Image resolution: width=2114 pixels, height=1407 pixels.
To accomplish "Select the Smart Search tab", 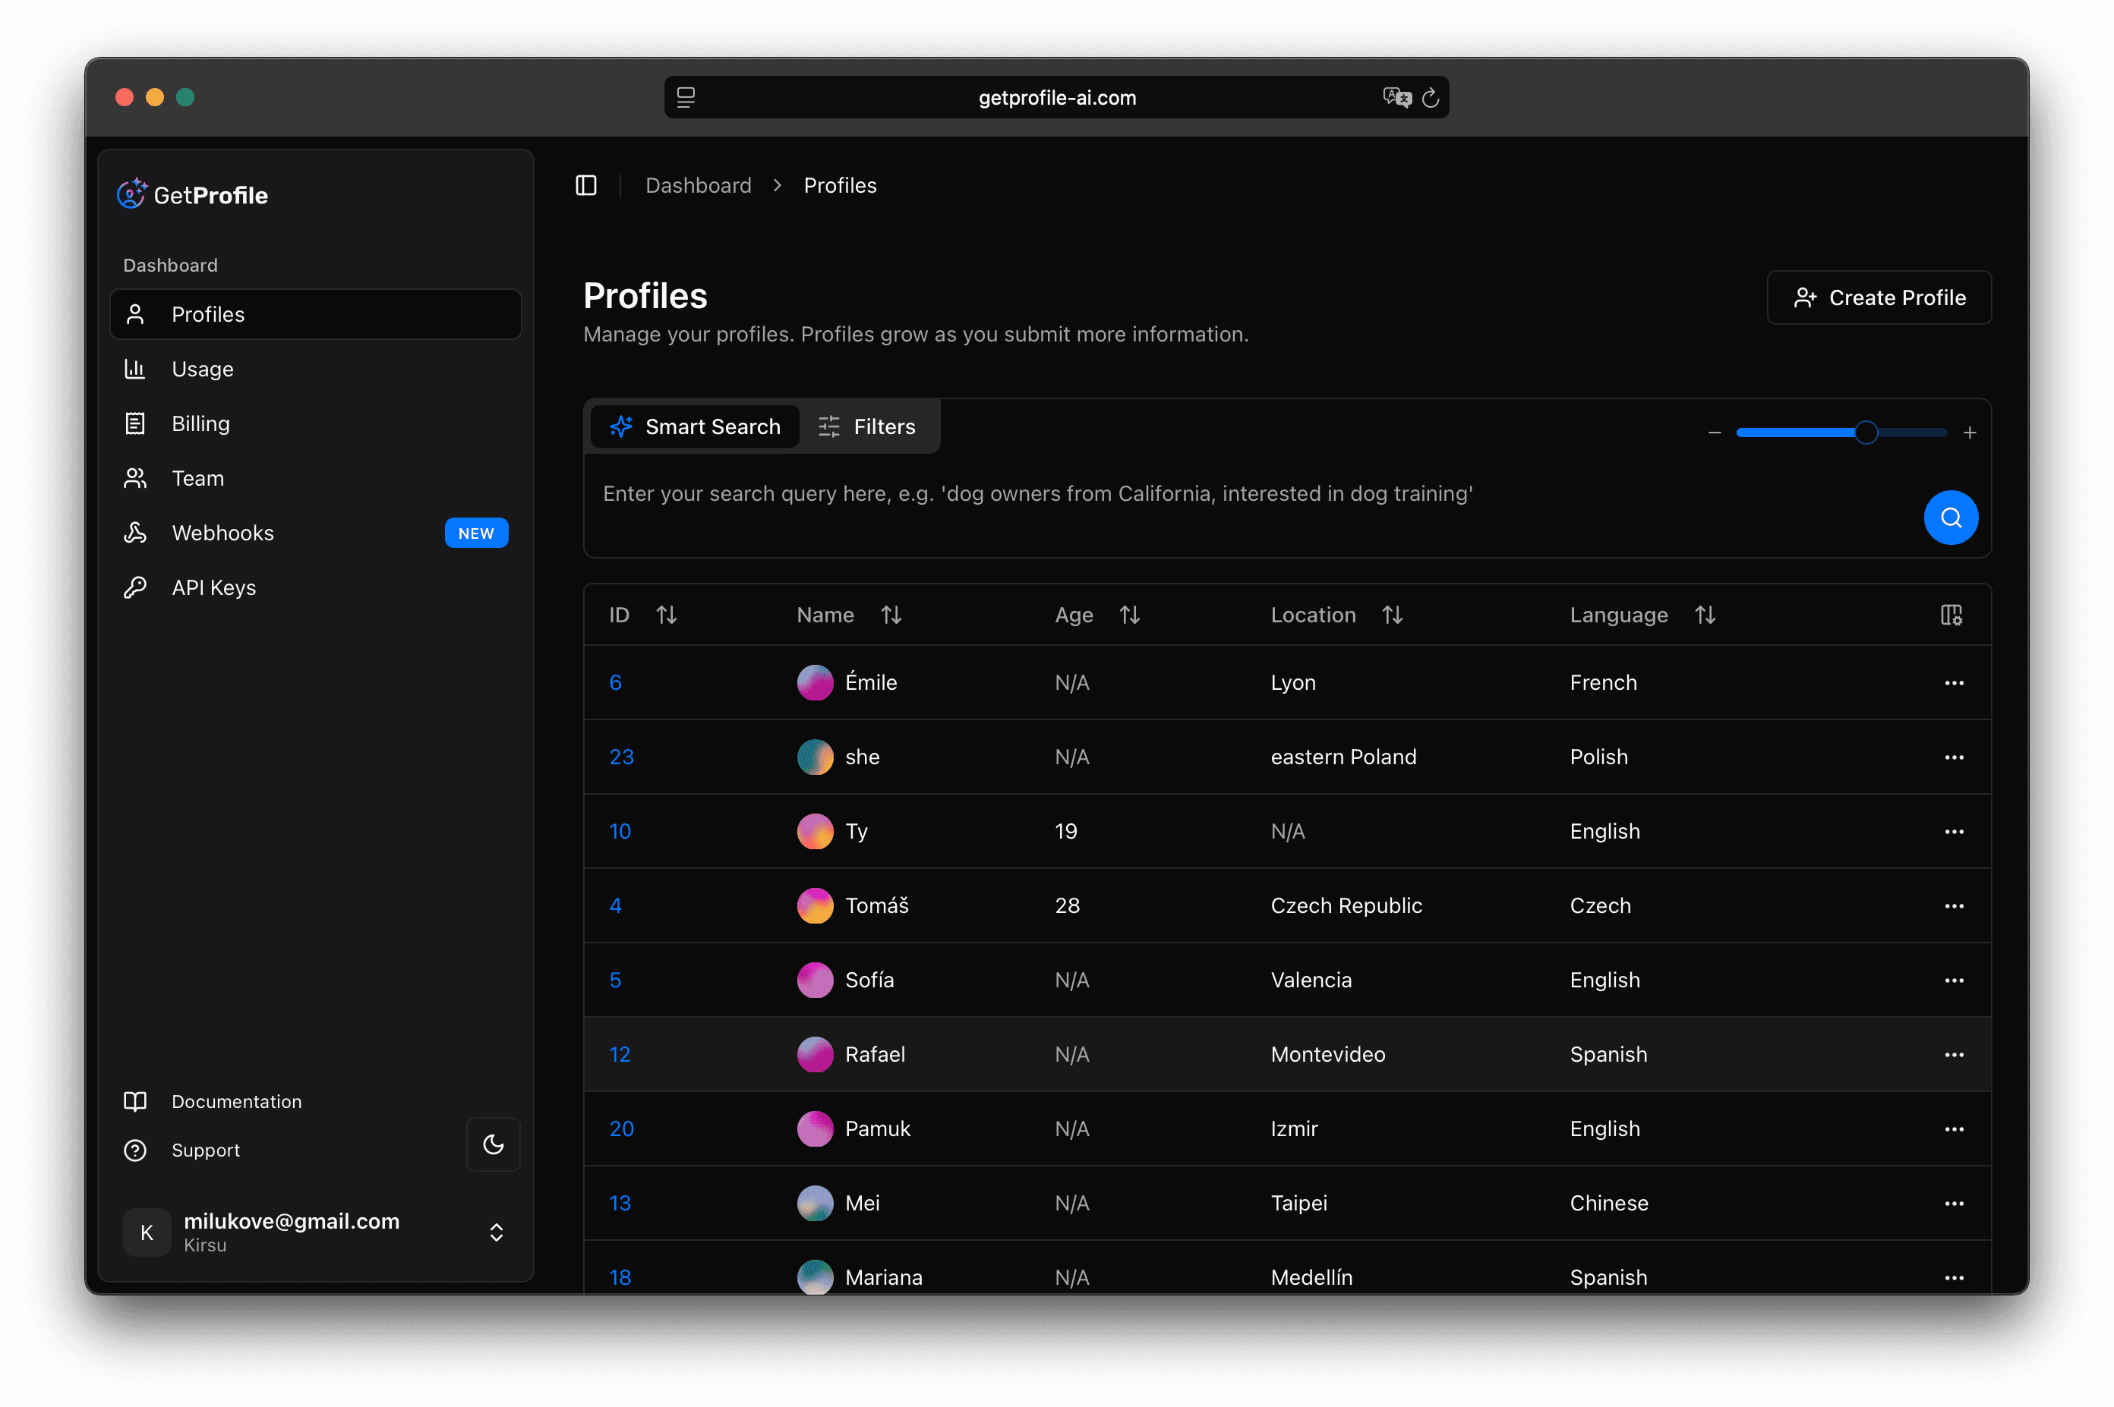I will pos(696,427).
